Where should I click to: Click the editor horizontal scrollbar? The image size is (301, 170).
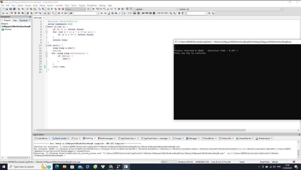[x=141, y=130]
